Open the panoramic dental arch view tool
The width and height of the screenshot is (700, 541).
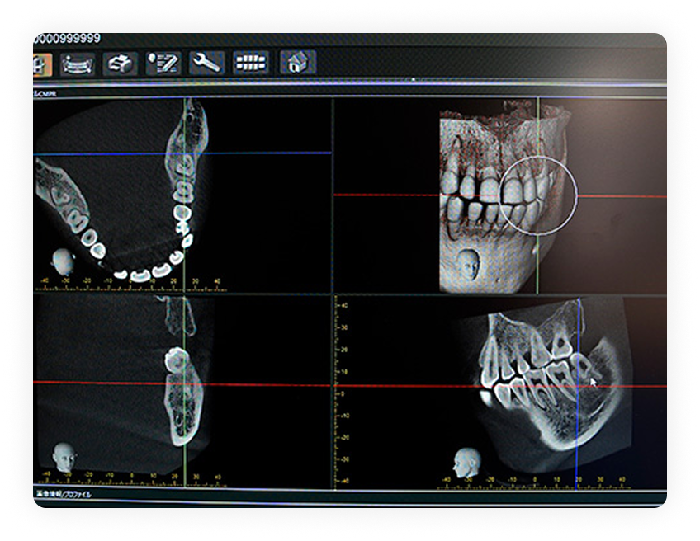[76, 64]
